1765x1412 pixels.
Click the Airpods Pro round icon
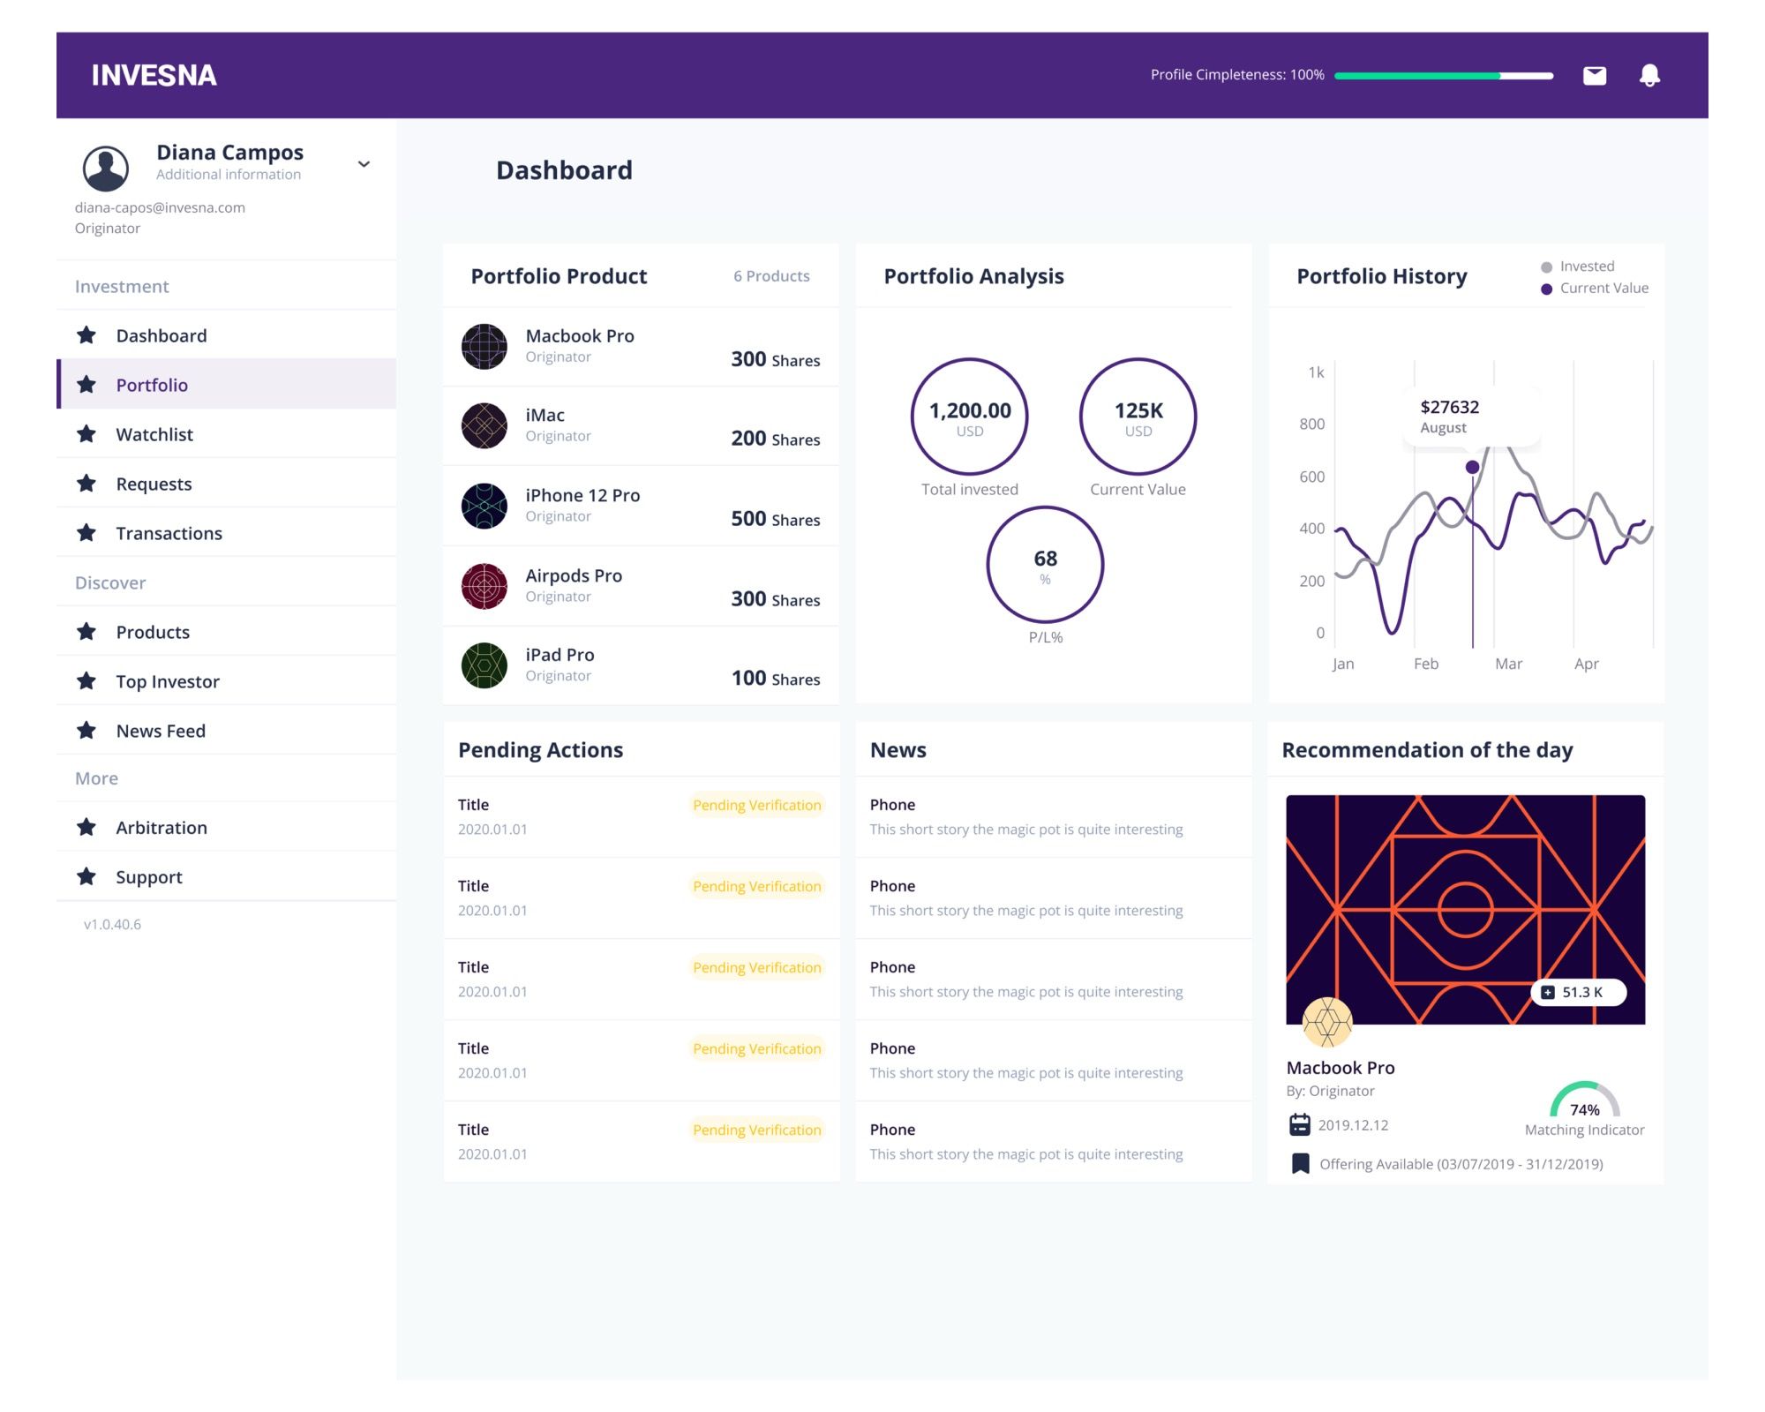point(484,586)
